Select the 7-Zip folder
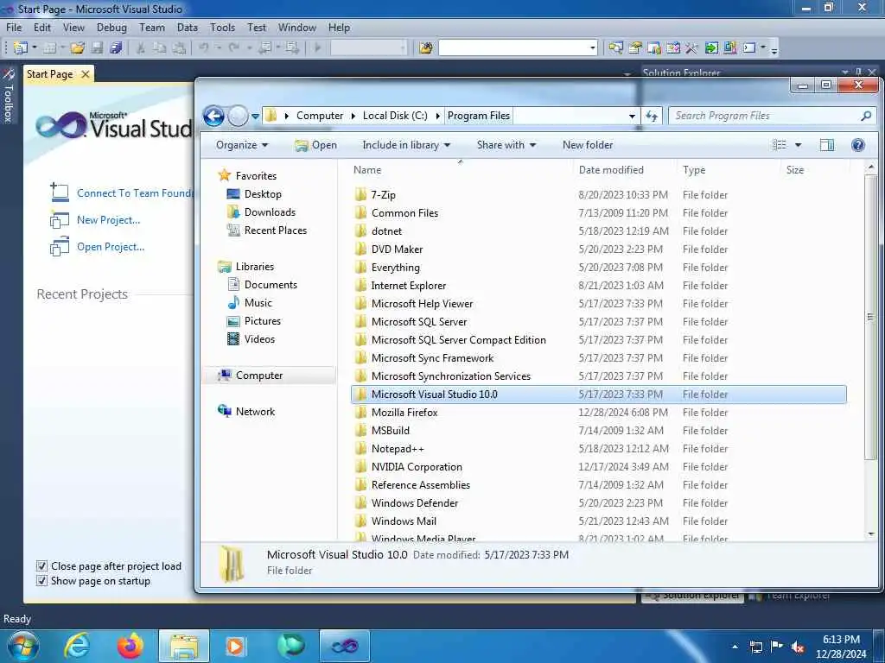 coord(383,195)
